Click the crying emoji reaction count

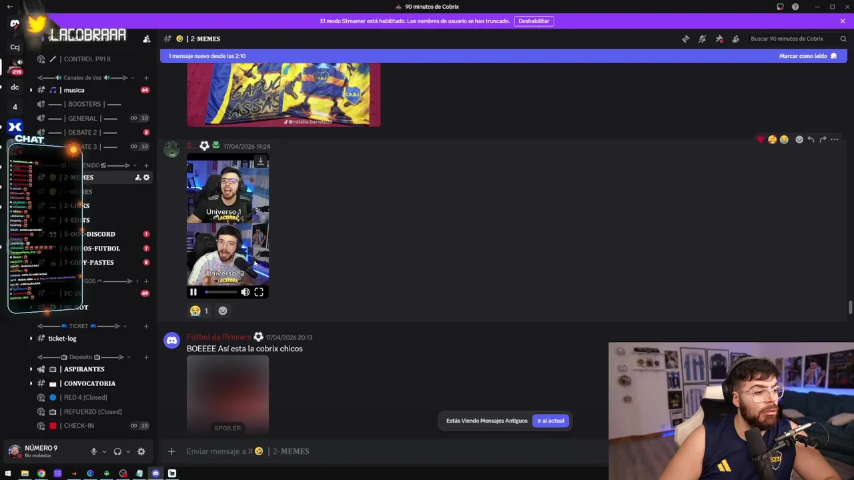(199, 311)
